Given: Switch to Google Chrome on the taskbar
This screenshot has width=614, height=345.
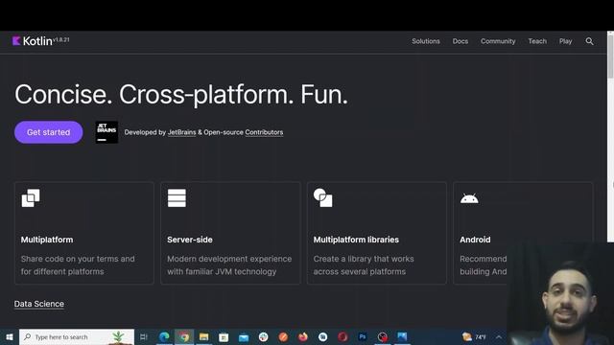Looking at the screenshot, I should (x=184, y=336).
